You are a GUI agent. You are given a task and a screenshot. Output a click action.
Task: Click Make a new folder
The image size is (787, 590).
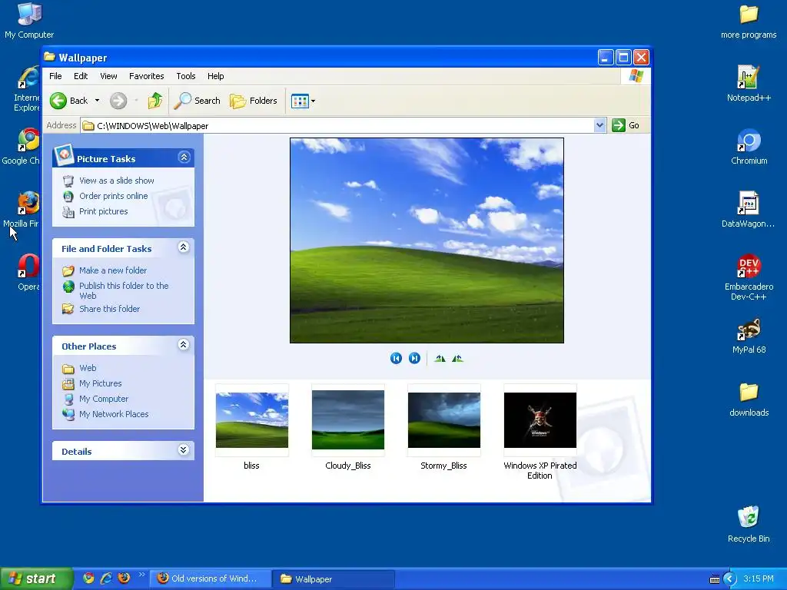coord(113,270)
